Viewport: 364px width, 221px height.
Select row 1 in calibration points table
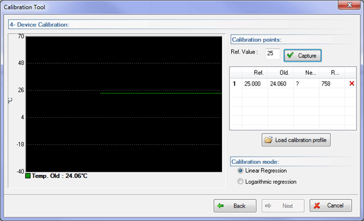292,83
